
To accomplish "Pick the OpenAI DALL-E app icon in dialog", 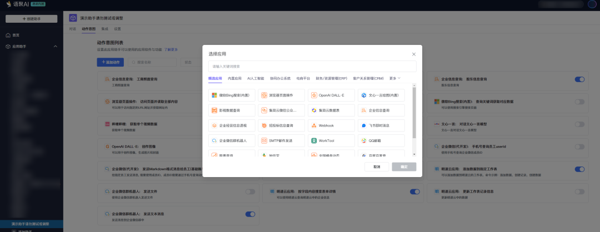I will coord(314,95).
